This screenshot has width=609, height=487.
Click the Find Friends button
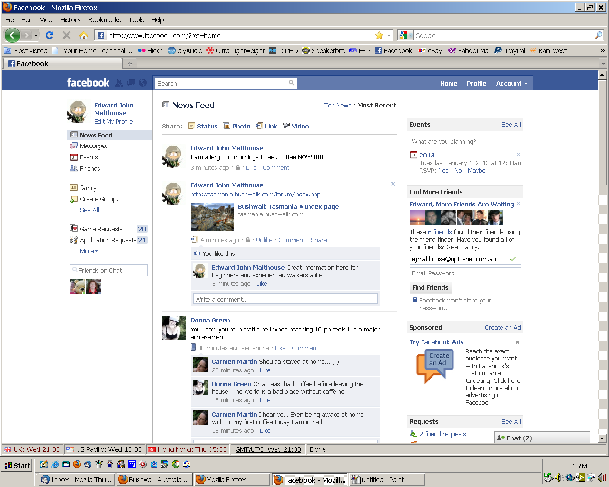(431, 287)
